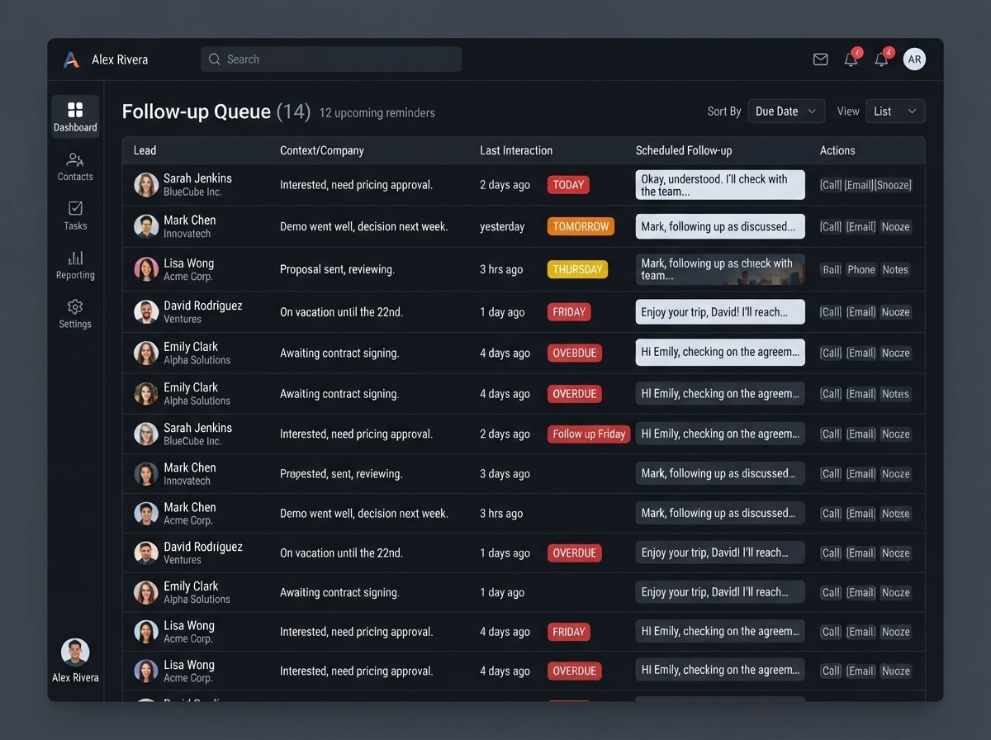Click the Actions column header
Viewport: 991px width, 740px height.
tap(837, 150)
